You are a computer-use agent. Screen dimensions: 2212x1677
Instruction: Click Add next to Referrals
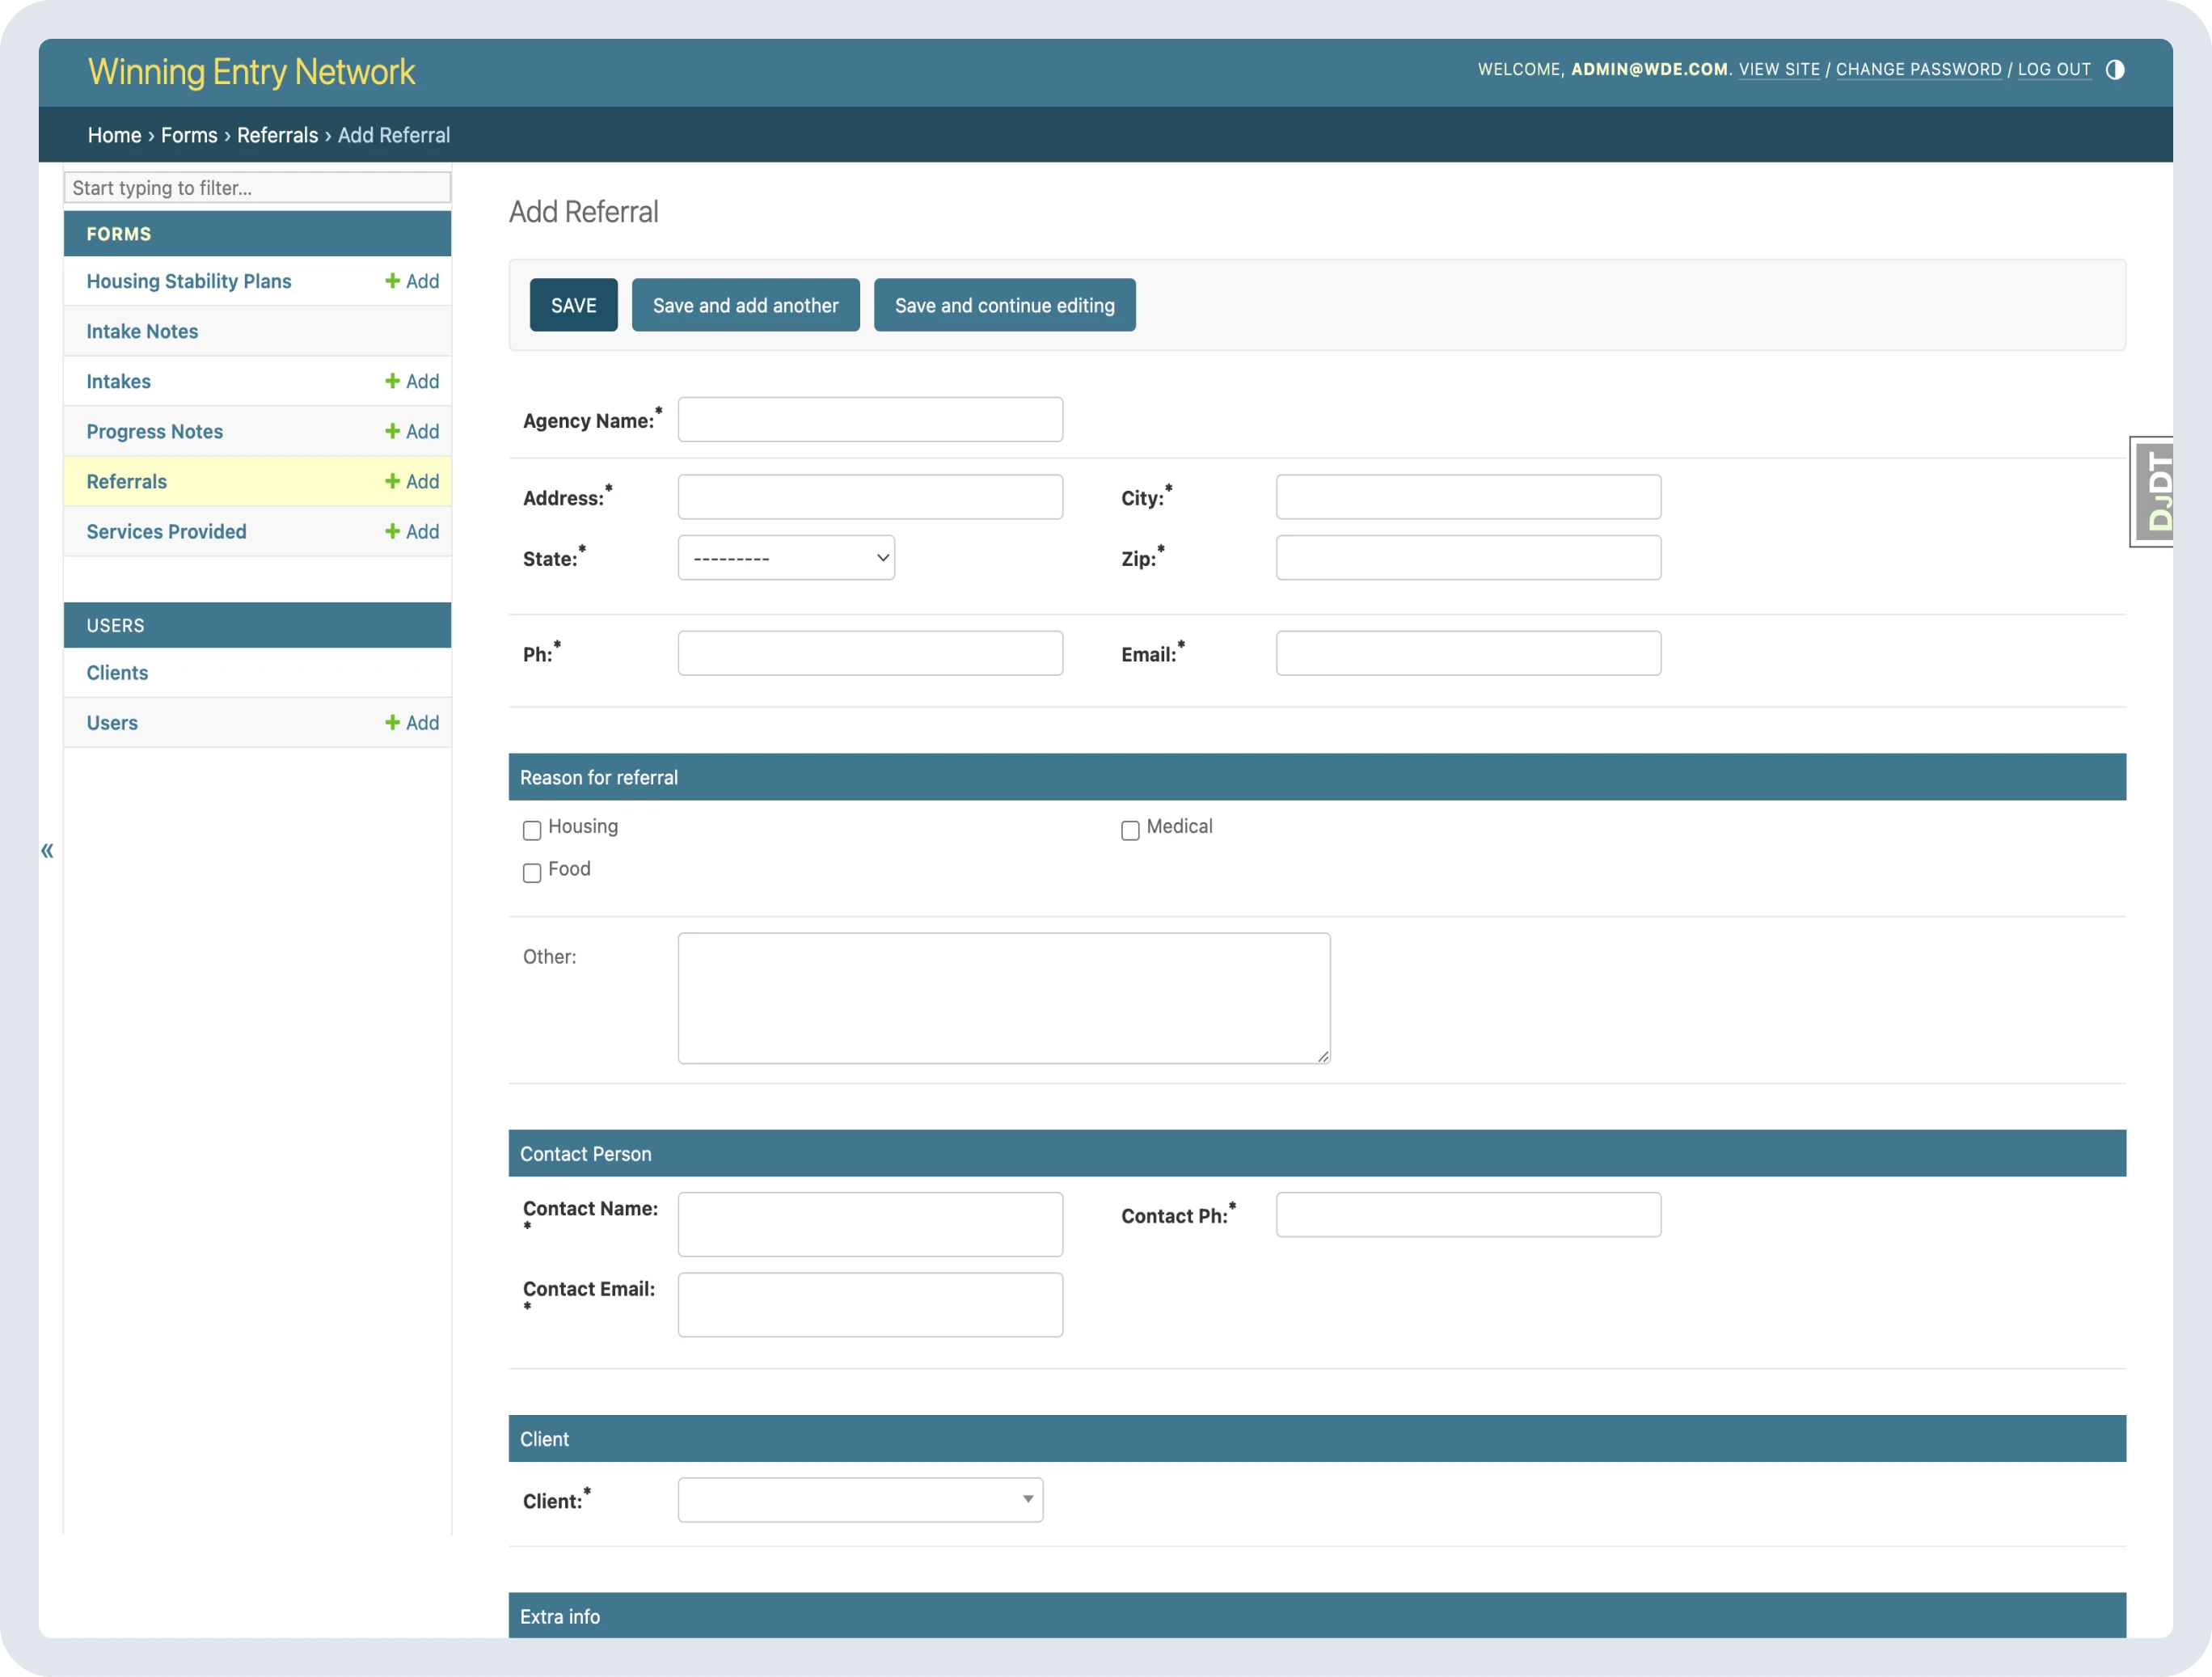[x=412, y=481]
